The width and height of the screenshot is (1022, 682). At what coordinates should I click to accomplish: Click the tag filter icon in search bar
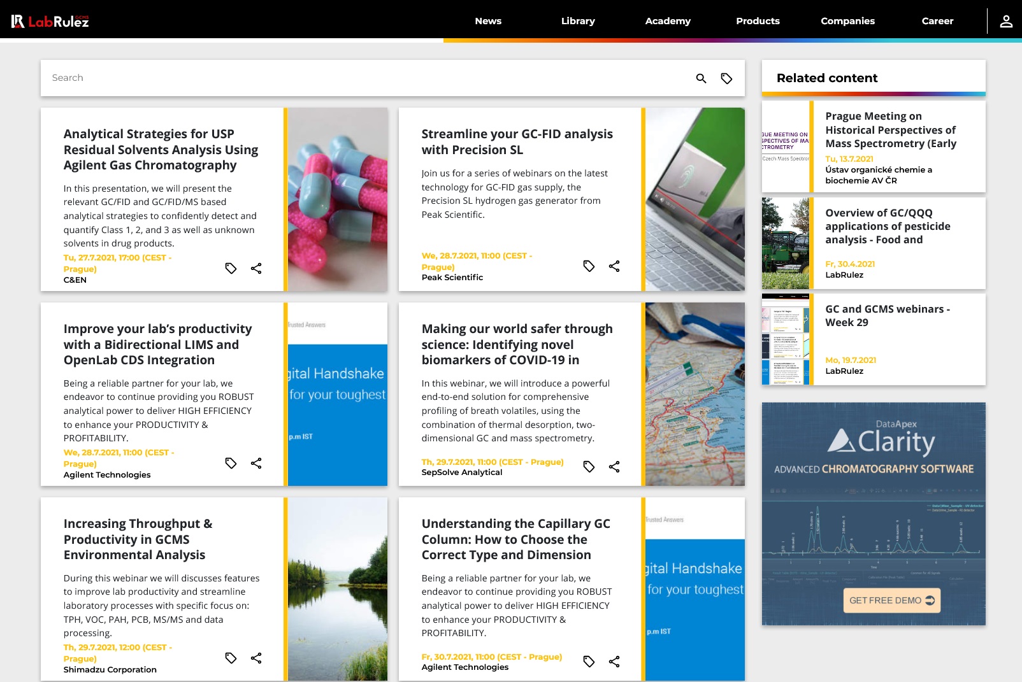coord(726,78)
